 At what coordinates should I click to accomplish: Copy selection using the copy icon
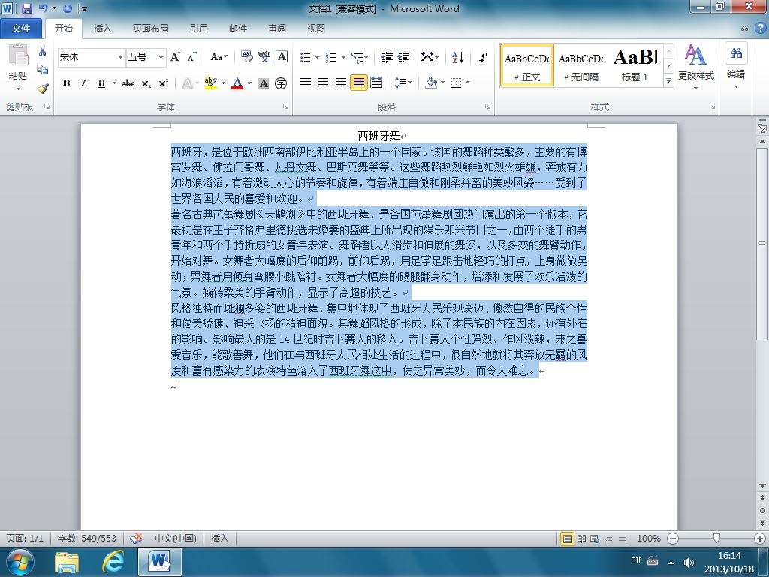[x=43, y=70]
